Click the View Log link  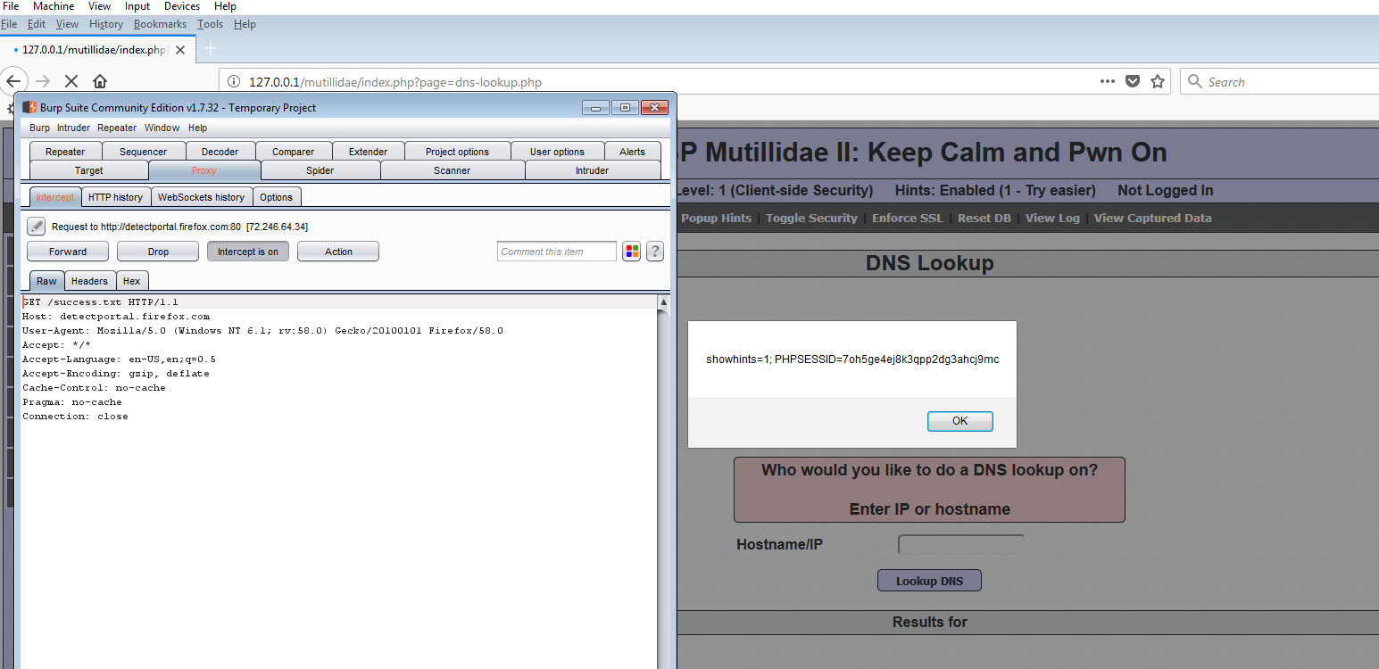tap(1052, 218)
